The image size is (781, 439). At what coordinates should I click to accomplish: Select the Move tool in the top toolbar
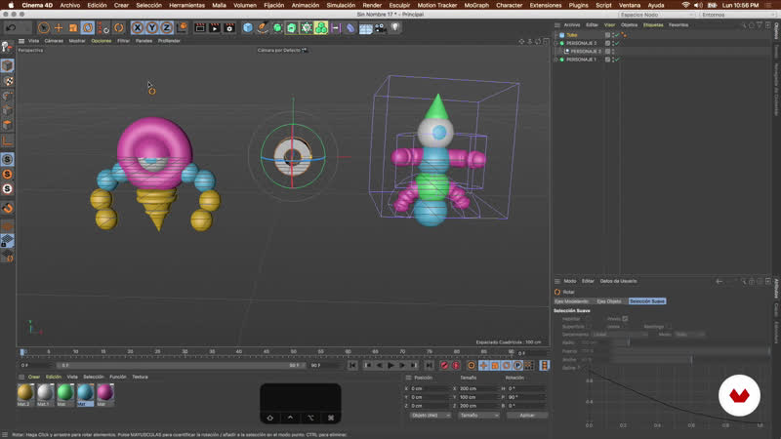coord(59,27)
